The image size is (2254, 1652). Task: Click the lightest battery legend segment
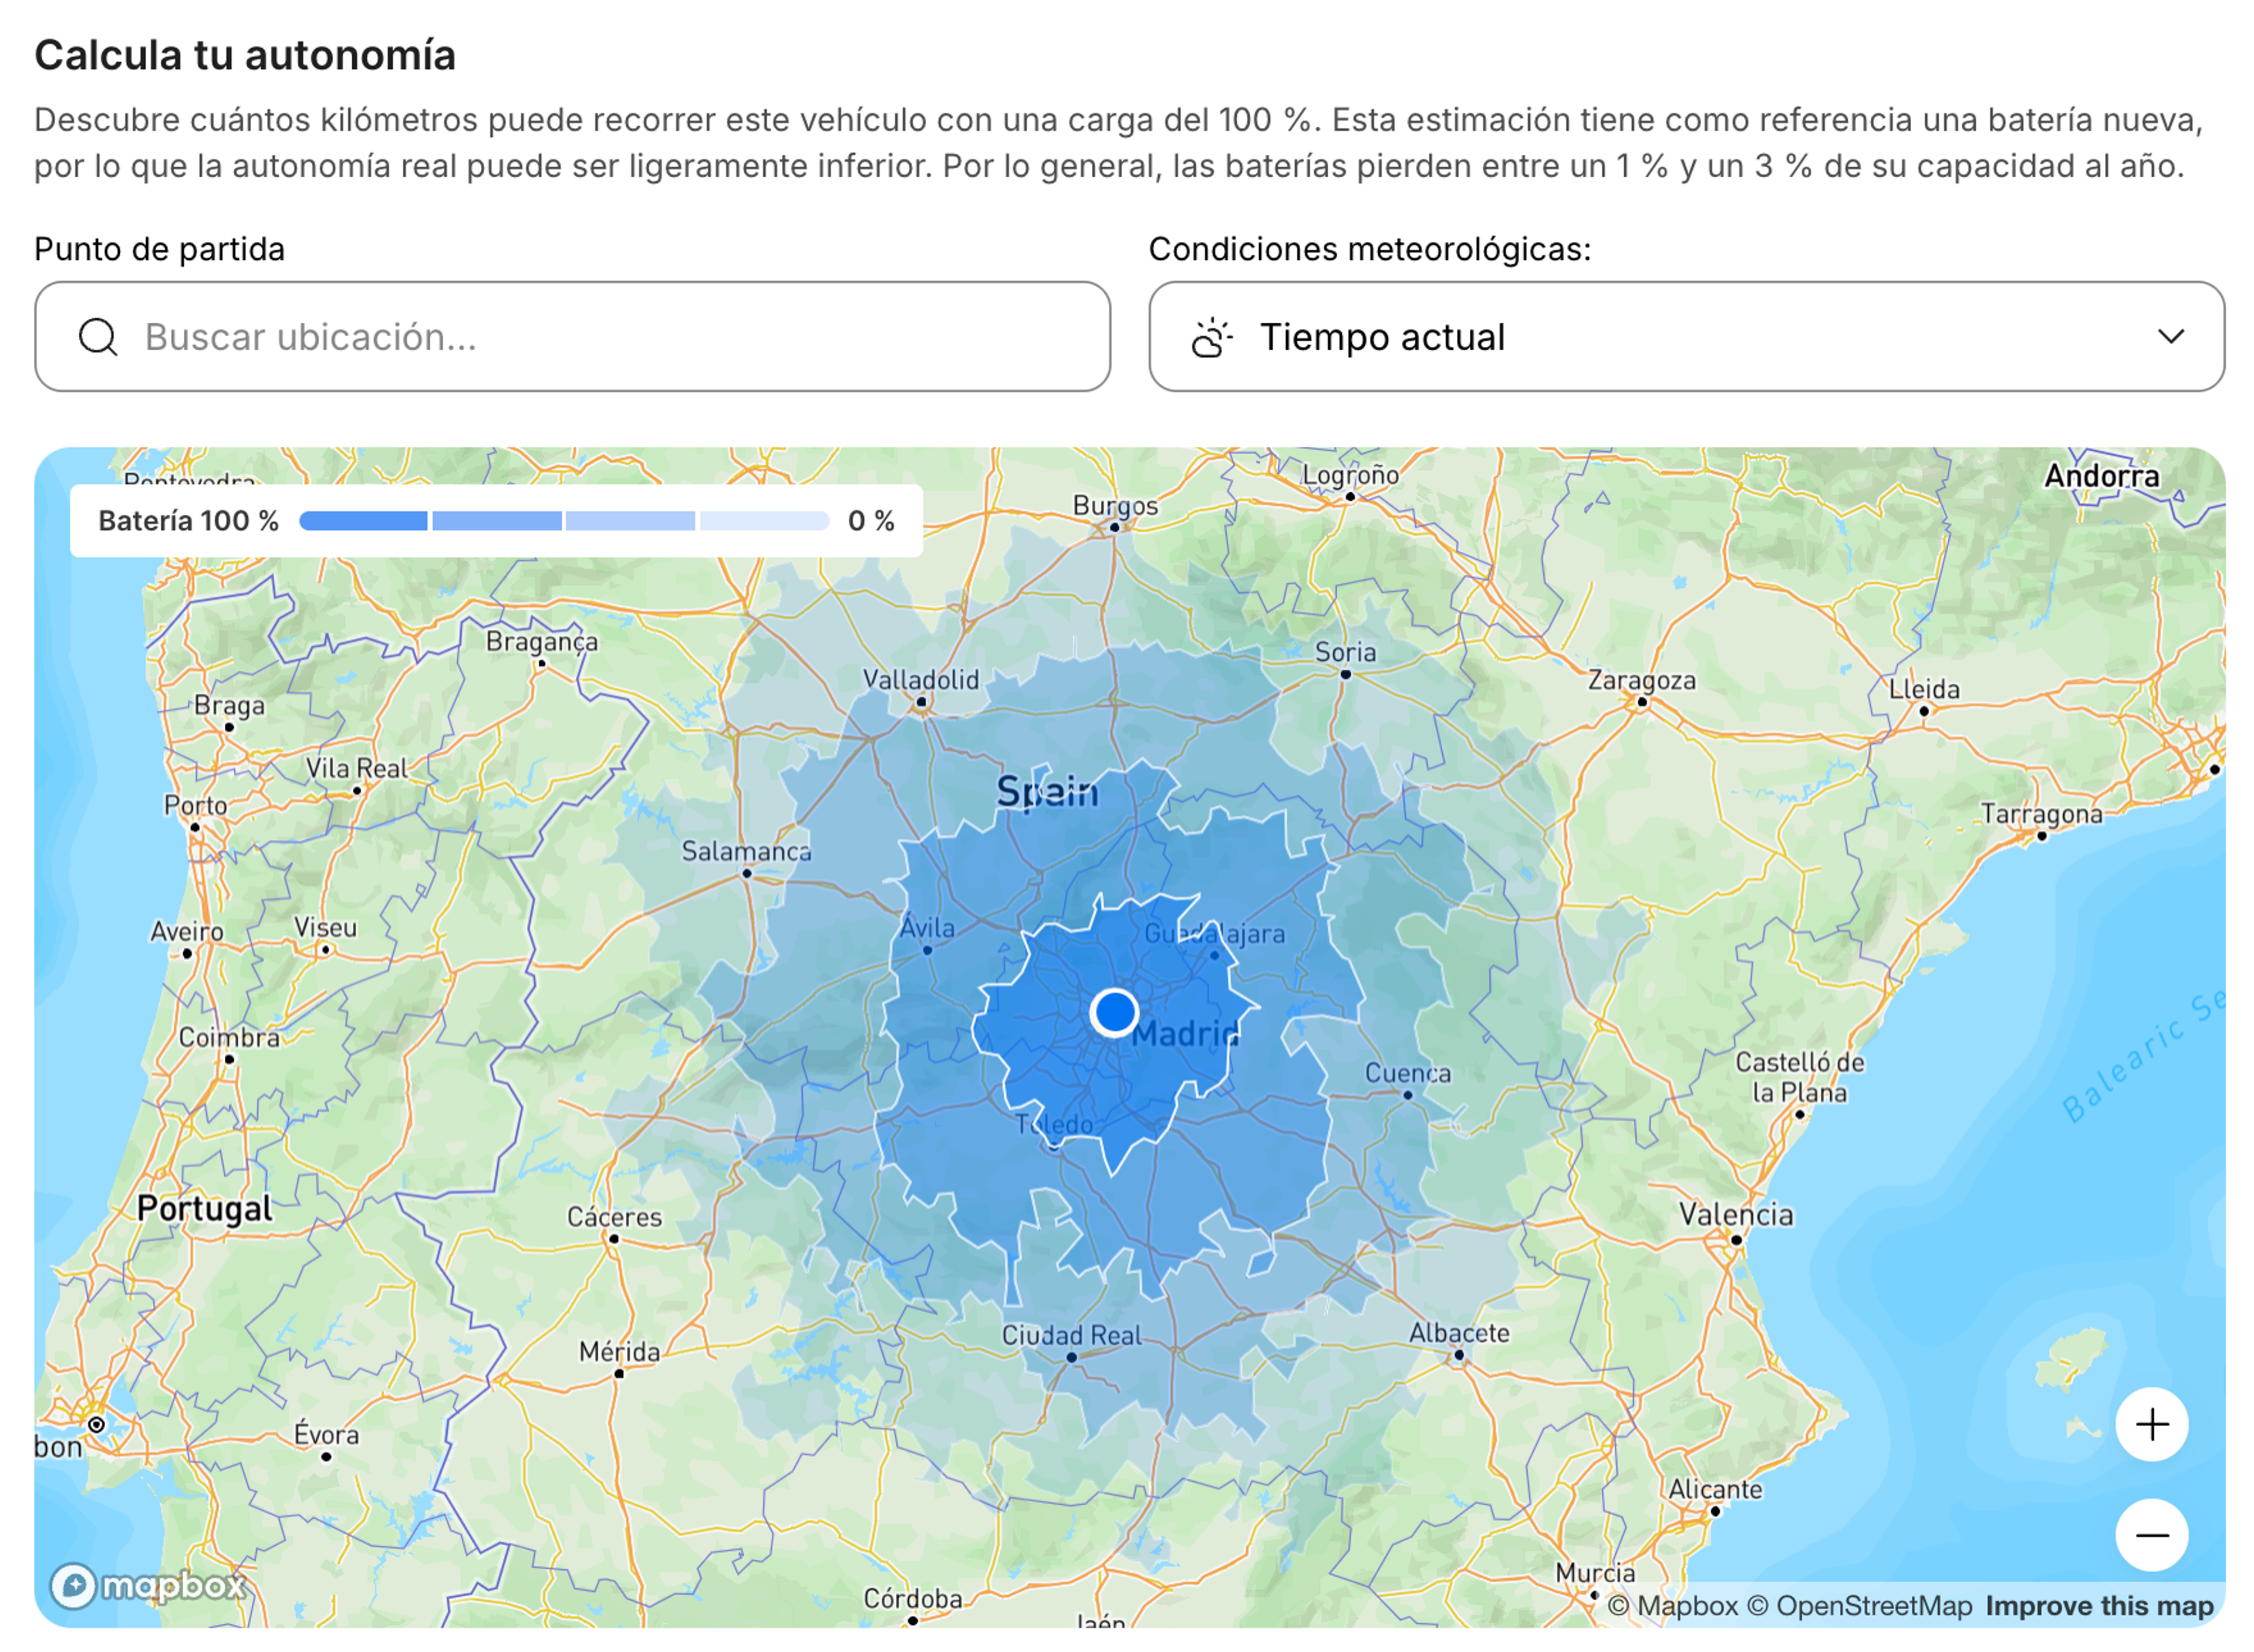pyautogui.click(x=764, y=521)
